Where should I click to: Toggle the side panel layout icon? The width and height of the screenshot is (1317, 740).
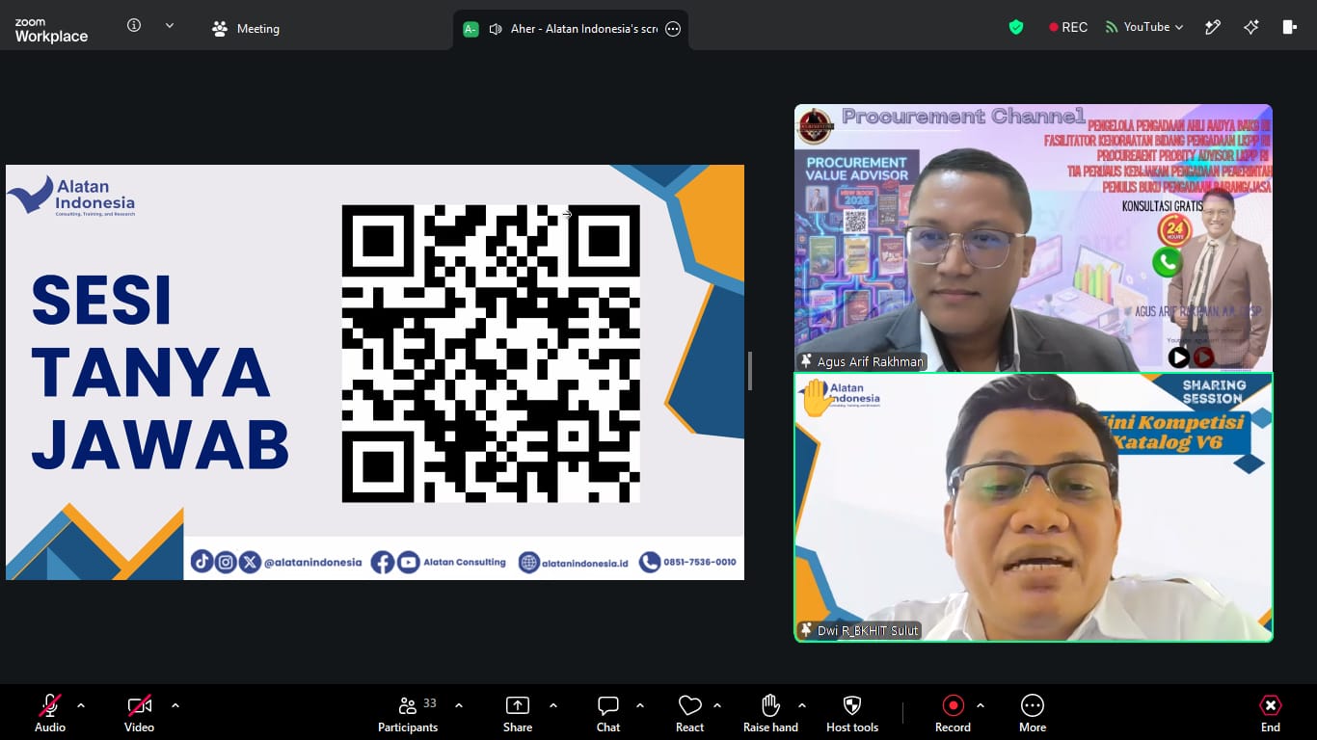[x=1290, y=27]
